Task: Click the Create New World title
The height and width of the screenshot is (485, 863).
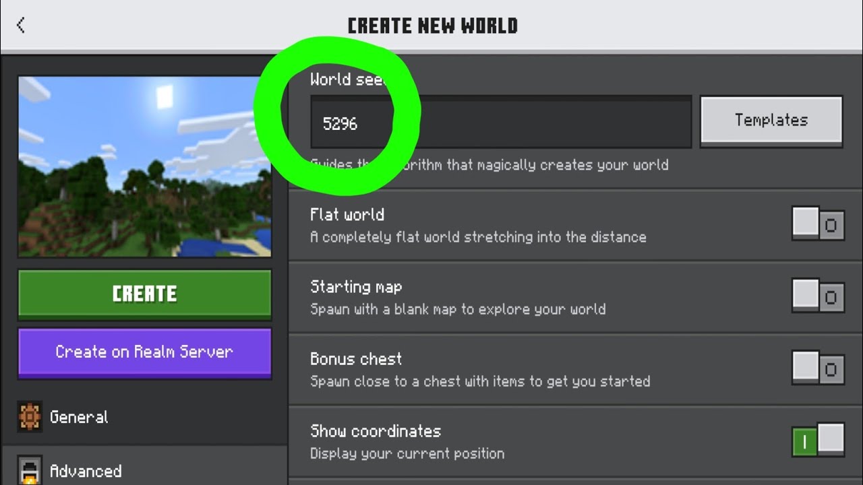Action: click(x=432, y=26)
